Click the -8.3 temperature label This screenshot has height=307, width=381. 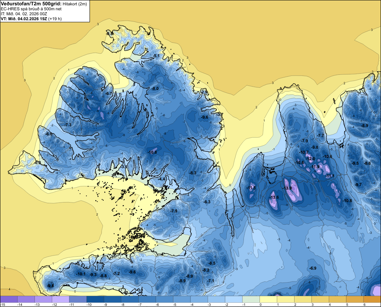(193, 173)
